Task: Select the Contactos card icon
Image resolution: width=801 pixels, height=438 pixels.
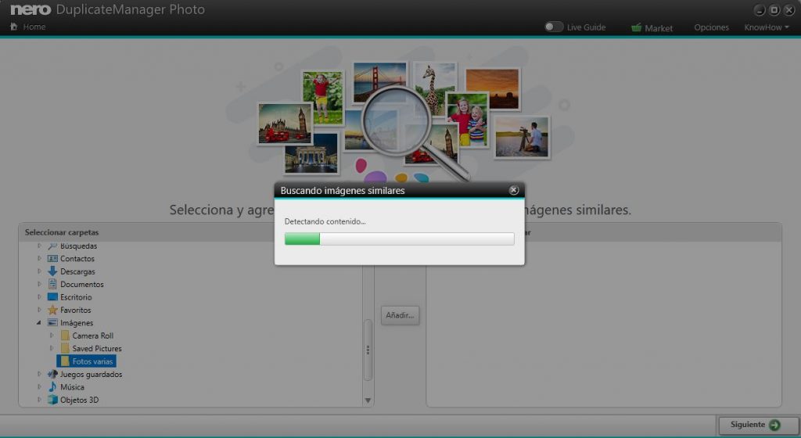Action: click(x=52, y=258)
